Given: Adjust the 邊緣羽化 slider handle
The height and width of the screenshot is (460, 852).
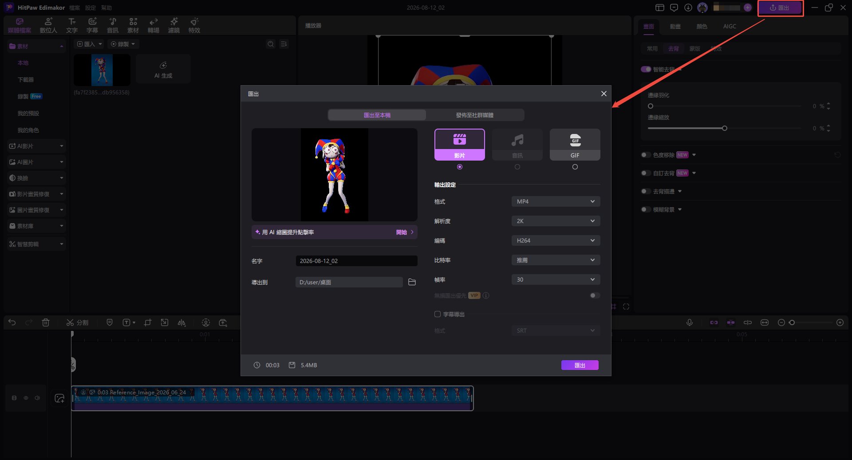Looking at the screenshot, I should [x=651, y=106].
